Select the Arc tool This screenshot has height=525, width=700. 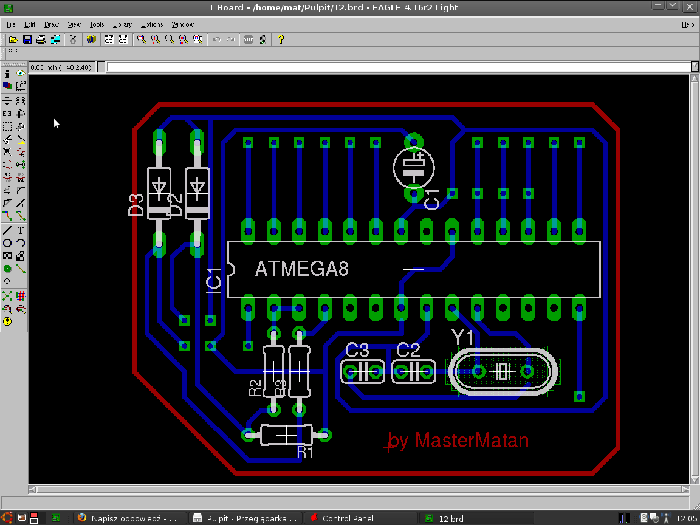(x=21, y=243)
